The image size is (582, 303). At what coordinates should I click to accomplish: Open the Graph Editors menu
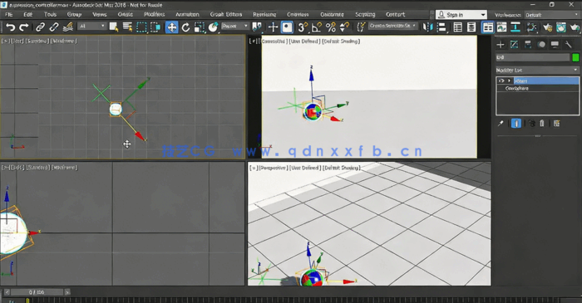(x=226, y=14)
